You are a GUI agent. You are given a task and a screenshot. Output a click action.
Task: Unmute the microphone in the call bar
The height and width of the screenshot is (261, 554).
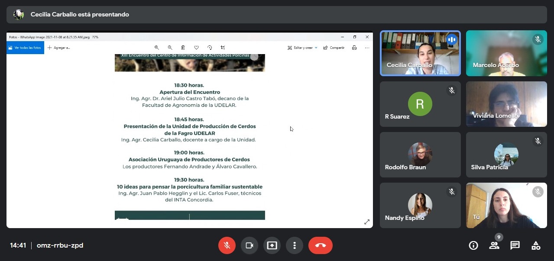click(x=227, y=245)
